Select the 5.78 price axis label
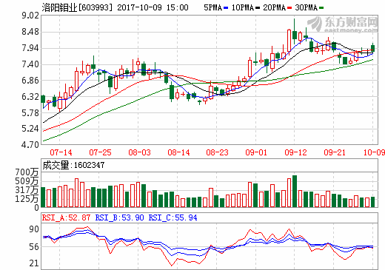This screenshot has width=385, height=270. coord(30,113)
